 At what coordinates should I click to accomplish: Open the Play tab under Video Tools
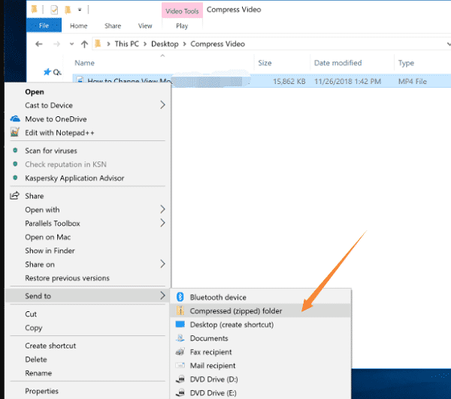pyautogui.click(x=182, y=26)
